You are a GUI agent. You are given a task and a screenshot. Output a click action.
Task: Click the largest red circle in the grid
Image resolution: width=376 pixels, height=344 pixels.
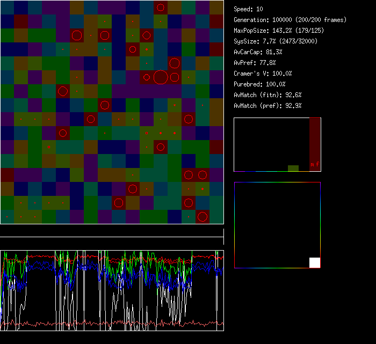[x=161, y=77]
